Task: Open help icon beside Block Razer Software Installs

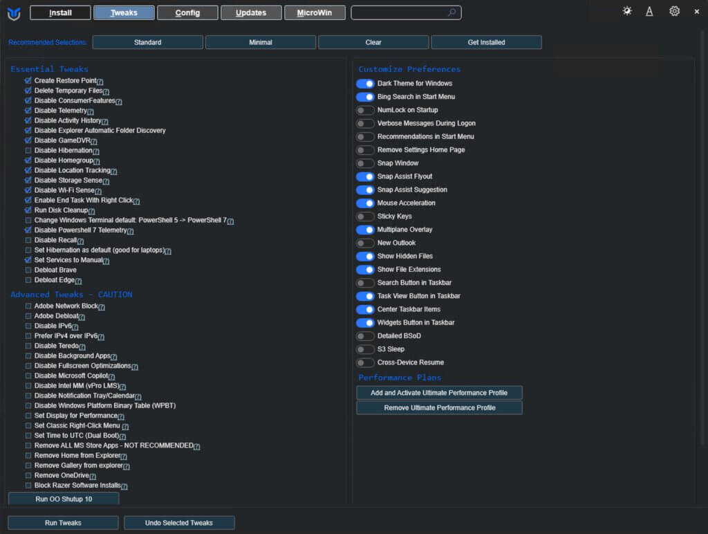Action: click(124, 486)
